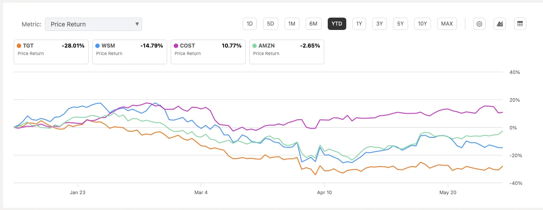Viewport: 543px width, 210px height.
Task: Select the 1Y time range
Action: (359, 24)
